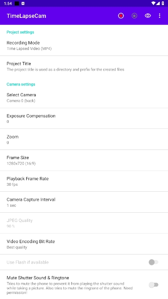
Task: Open Select Camera options
Action: [x=84, y=98]
